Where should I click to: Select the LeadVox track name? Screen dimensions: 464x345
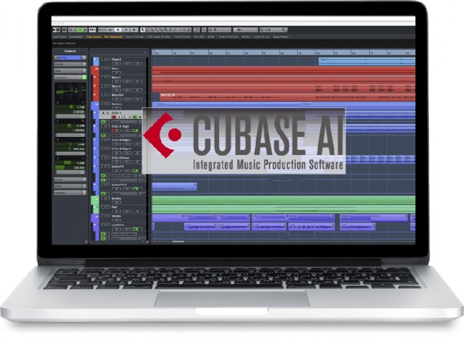click(117, 225)
